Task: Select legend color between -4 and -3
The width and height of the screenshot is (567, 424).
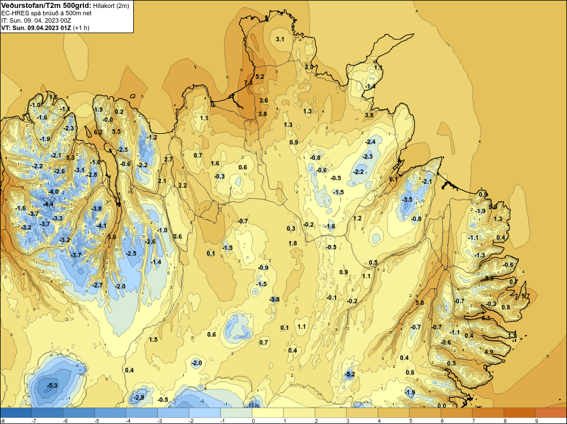Action: tap(142, 413)
